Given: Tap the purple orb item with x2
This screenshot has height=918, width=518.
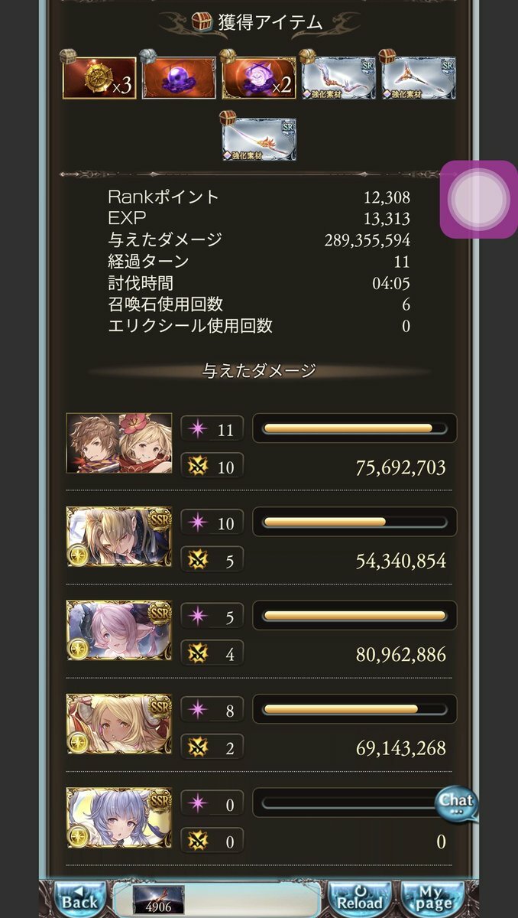Looking at the screenshot, I should click(258, 78).
